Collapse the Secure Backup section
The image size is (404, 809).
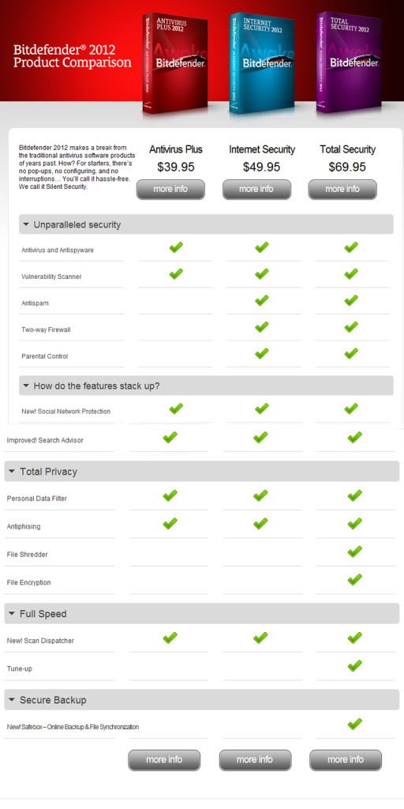pos(13,700)
